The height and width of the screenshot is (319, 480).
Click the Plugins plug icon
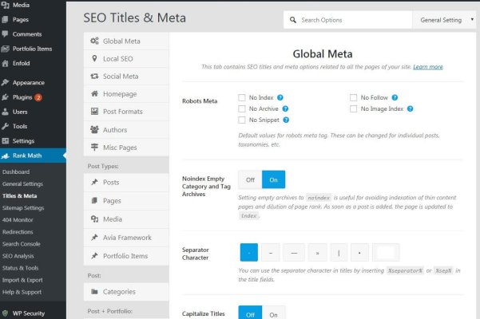coord(5,97)
